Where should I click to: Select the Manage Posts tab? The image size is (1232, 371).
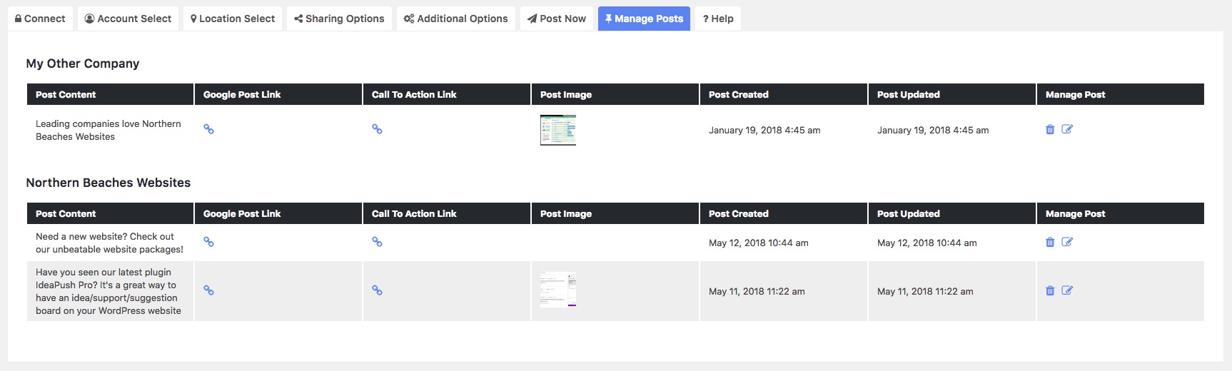click(644, 19)
